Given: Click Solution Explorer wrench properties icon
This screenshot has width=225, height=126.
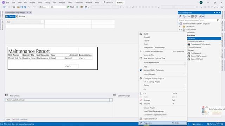Looking at the screenshot, I should 200,16.
